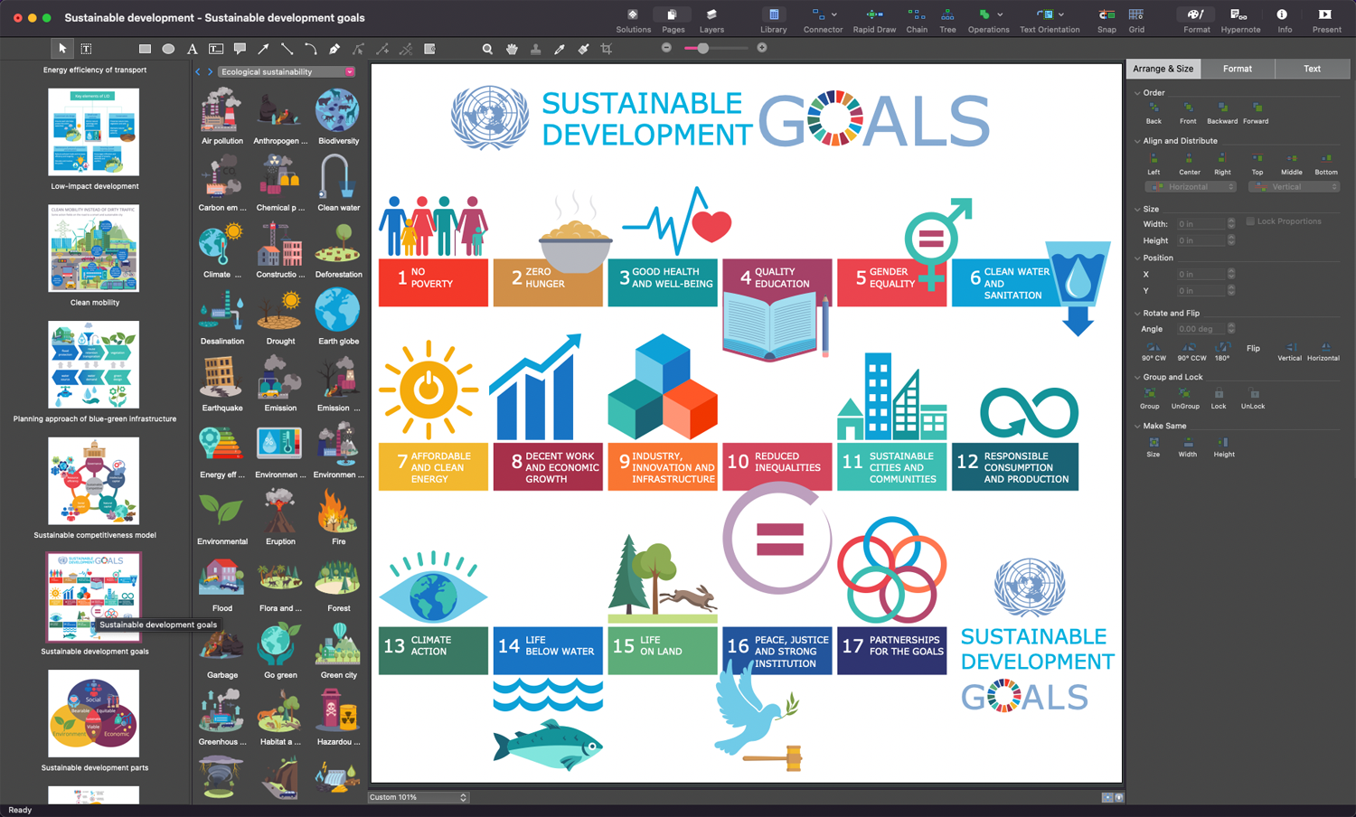Screen dimensions: 1356x817
Task: Collapse the Rotate and Flip section
Action: [1137, 314]
